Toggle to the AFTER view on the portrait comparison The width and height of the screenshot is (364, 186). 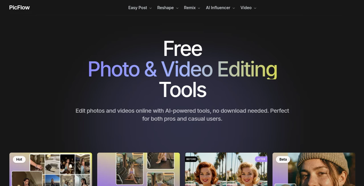[x=261, y=159]
